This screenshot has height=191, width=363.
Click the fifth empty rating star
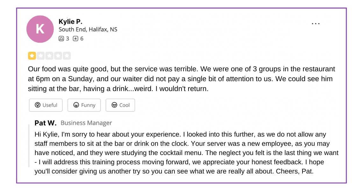point(67,56)
